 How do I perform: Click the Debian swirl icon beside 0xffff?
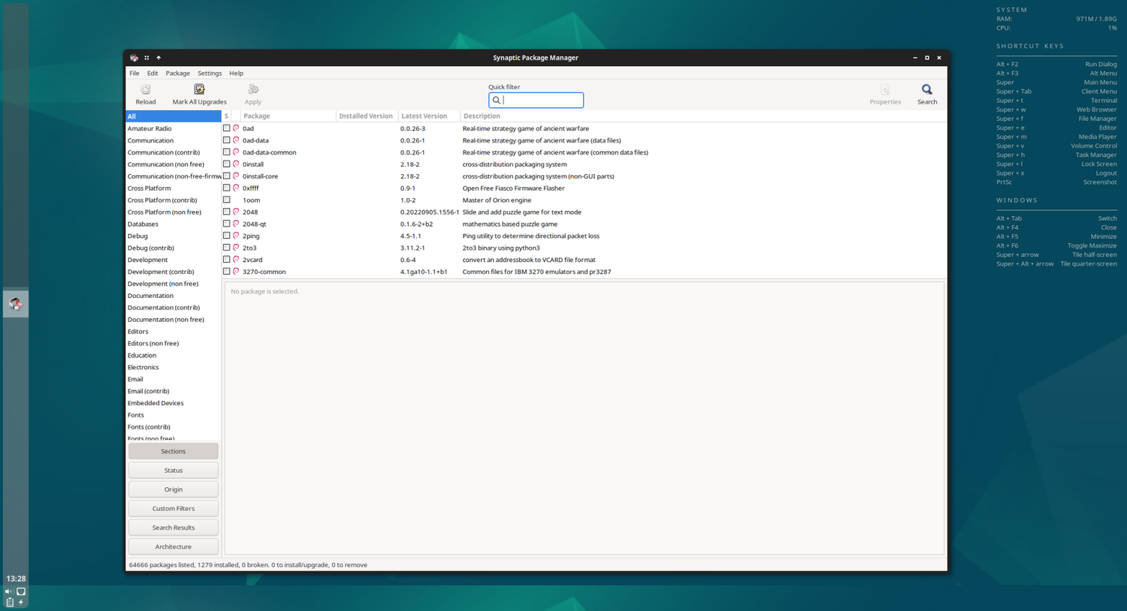tap(236, 188)
